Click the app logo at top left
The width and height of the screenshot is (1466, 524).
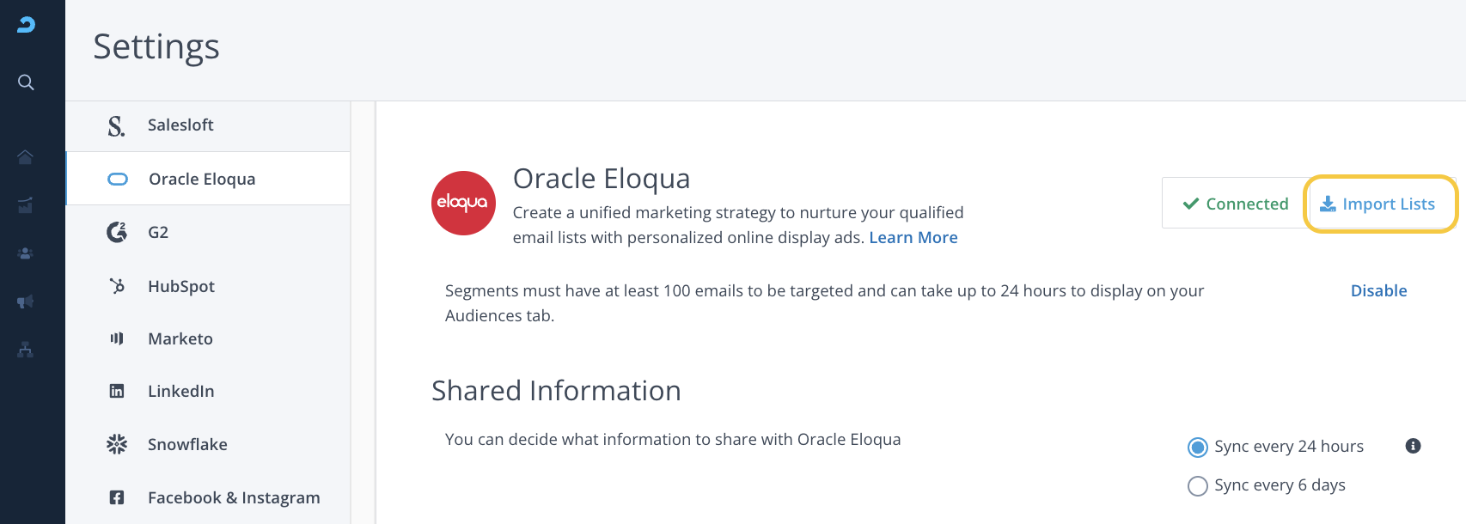pos(26,25)
